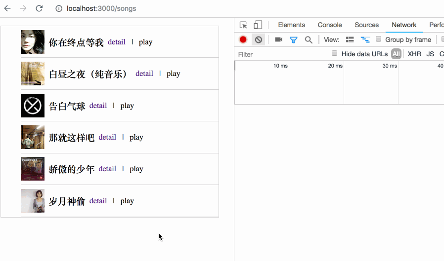Switch to large request rows view
Viewport: 444px width, 261px height.
[x=350, y=40]
